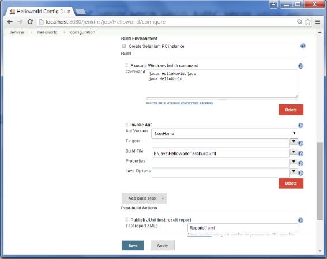The height and width of the screenshot is (259, 327).
Task: Click the zoom magnifier icon in address bar
Action: (x=299, y=22)
